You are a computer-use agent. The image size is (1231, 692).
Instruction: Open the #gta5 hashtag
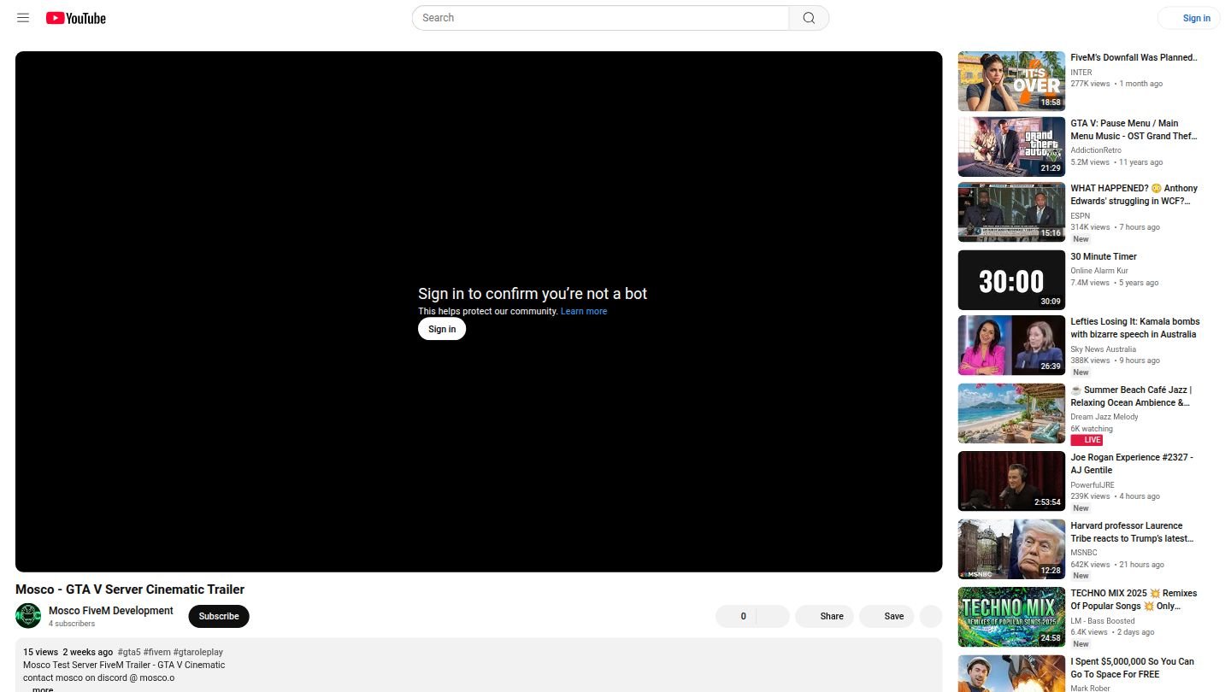(129, 652)
